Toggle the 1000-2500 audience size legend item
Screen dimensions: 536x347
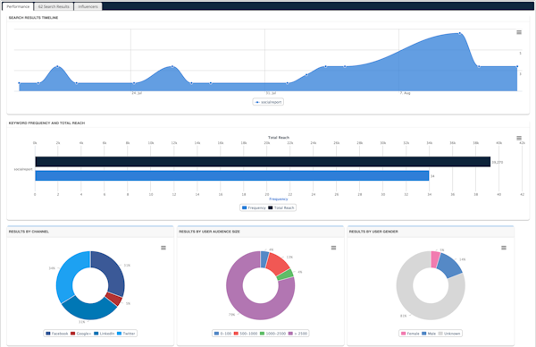coord(272,334)
